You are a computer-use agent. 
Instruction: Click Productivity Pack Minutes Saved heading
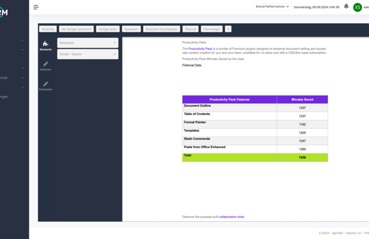coord(213,59)
